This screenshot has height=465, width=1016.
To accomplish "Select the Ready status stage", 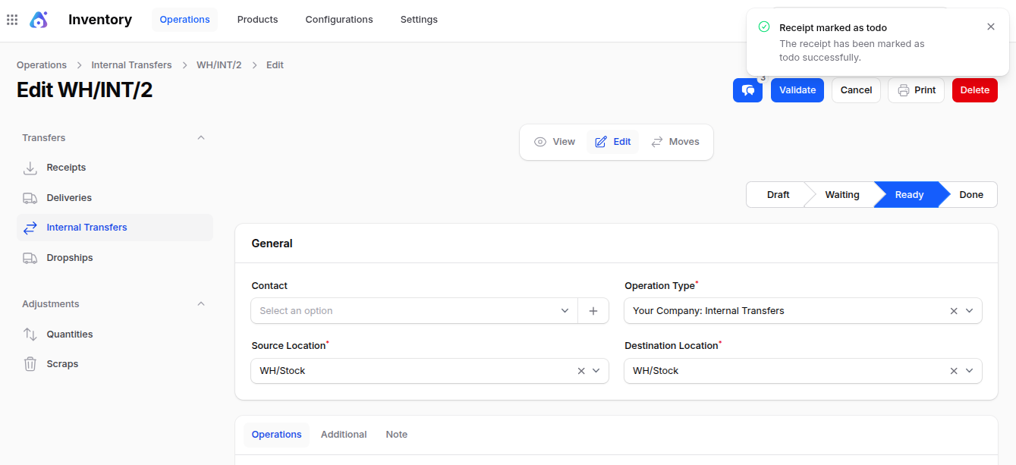I will [909, 195].
